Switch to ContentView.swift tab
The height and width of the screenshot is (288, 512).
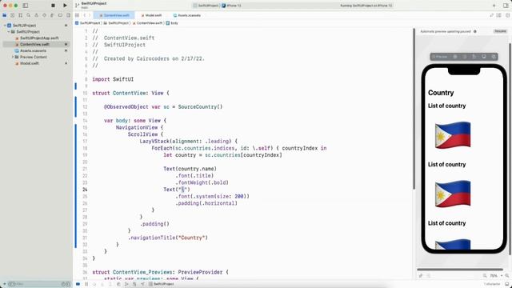pos(114,15)
